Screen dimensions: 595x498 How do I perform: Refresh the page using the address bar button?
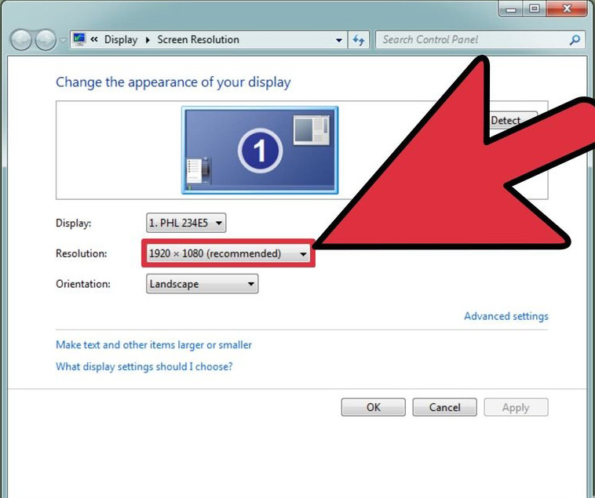coord(360,40)
